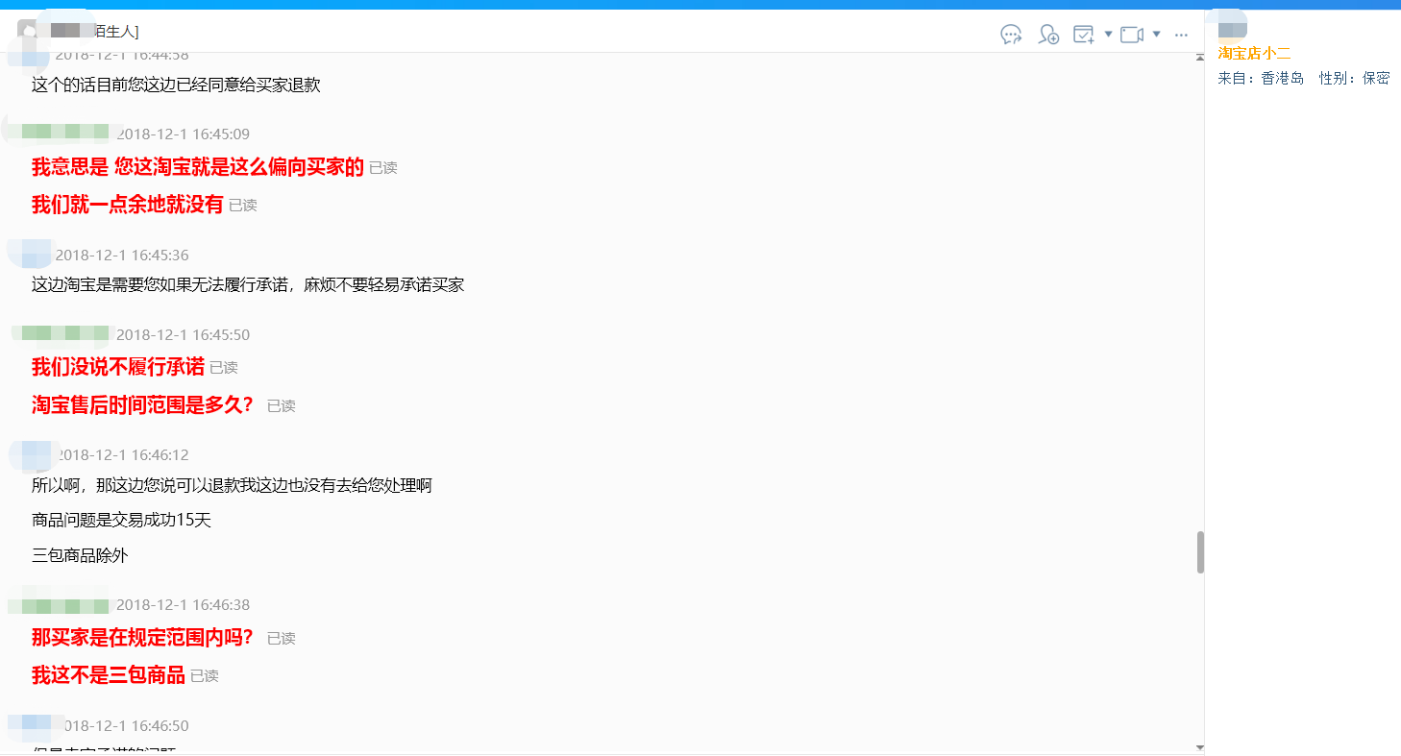Screen dimensions: 1401x756
Task: Click the chat scrollbar down arrow
Action: pos(1200,746)
